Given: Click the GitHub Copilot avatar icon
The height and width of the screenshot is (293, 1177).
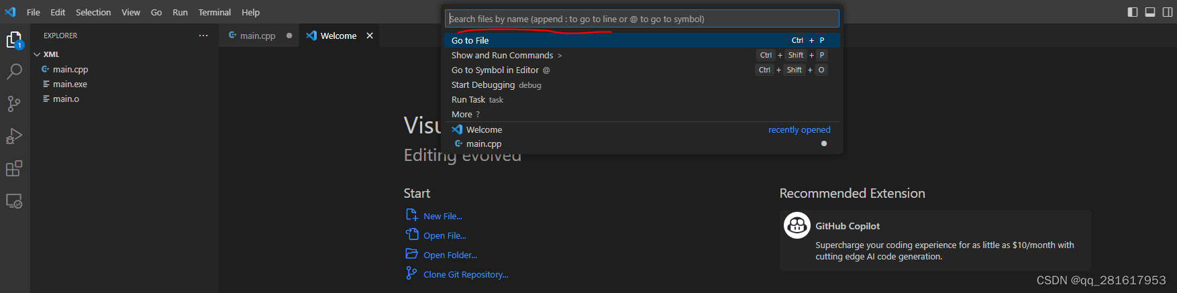Looking at the screenshot, I should 797,225.
